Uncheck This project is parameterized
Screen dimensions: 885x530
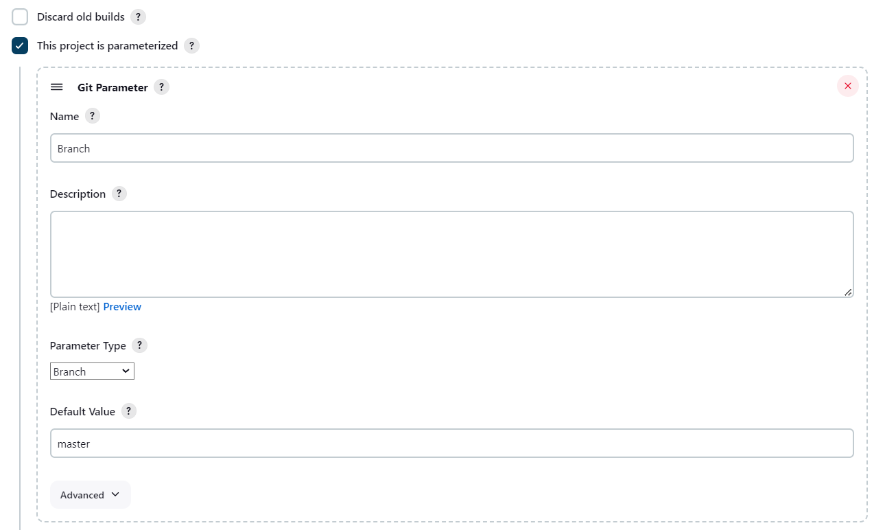[21, 46]
